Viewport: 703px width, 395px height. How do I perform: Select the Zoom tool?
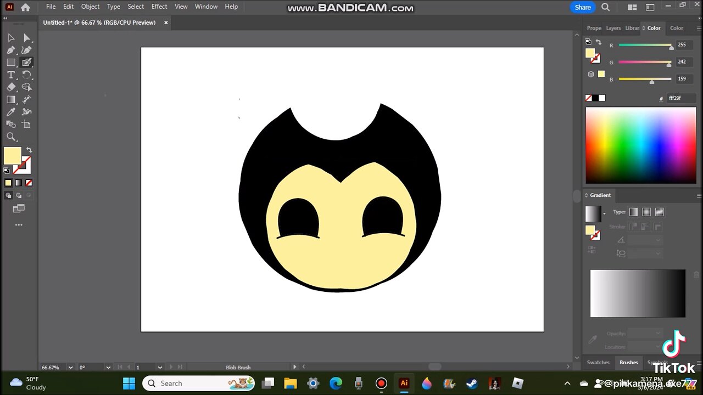(11, 137)
